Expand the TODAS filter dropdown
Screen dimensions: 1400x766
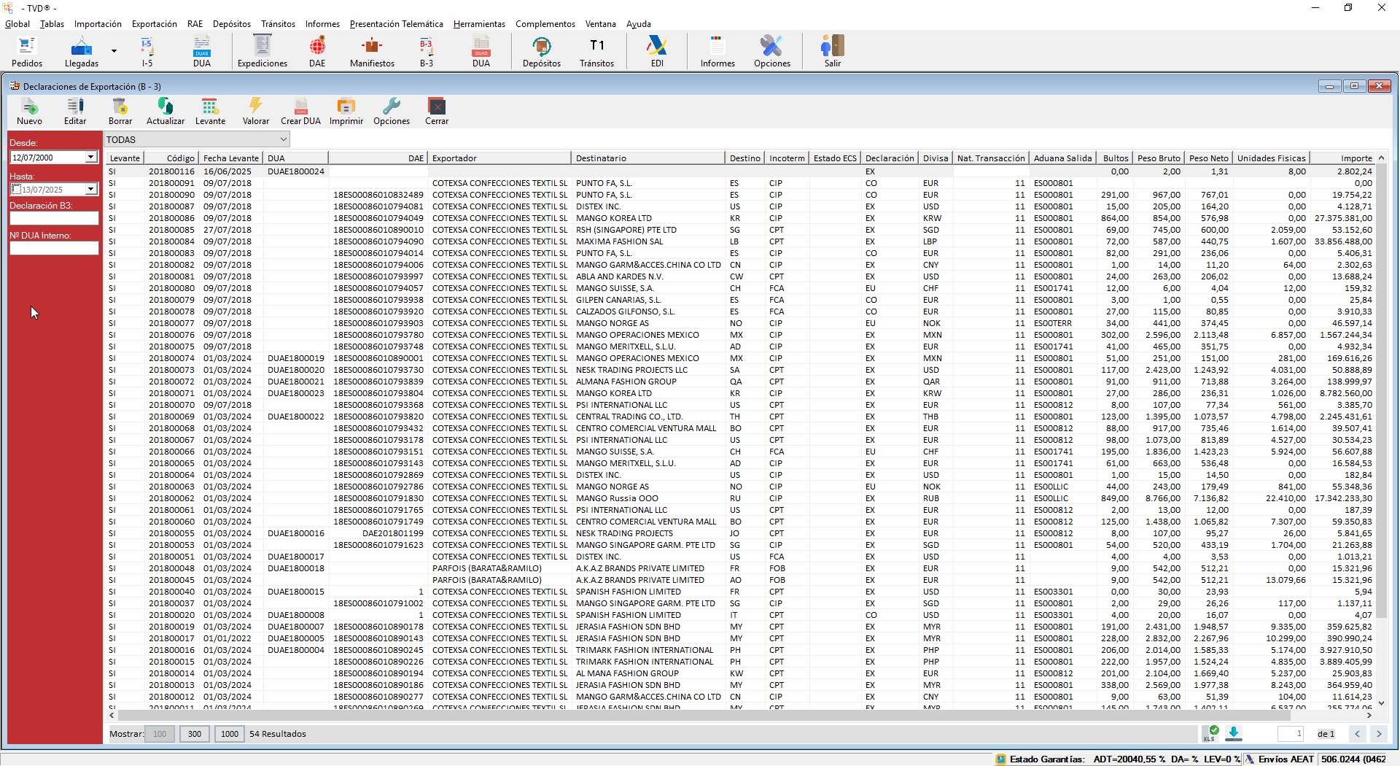pyautogui.click(x=283, y=139)
